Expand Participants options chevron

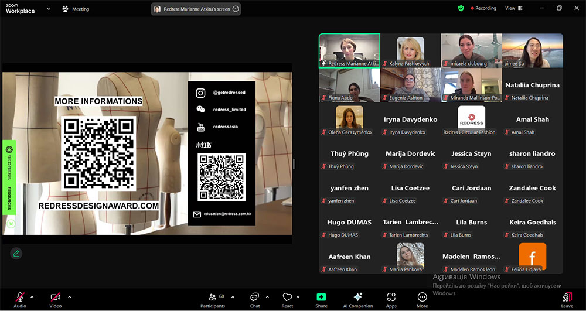233,297
